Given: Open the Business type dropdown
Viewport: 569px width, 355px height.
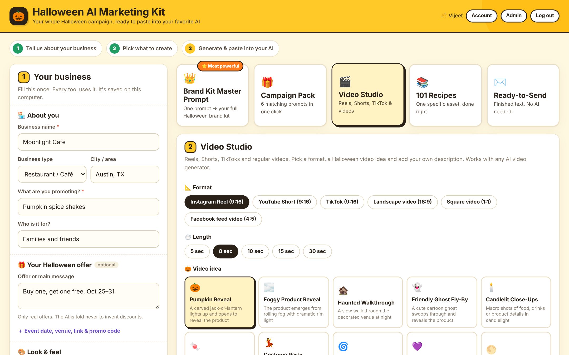Looking at the screenshot, I should coord(52,174).
